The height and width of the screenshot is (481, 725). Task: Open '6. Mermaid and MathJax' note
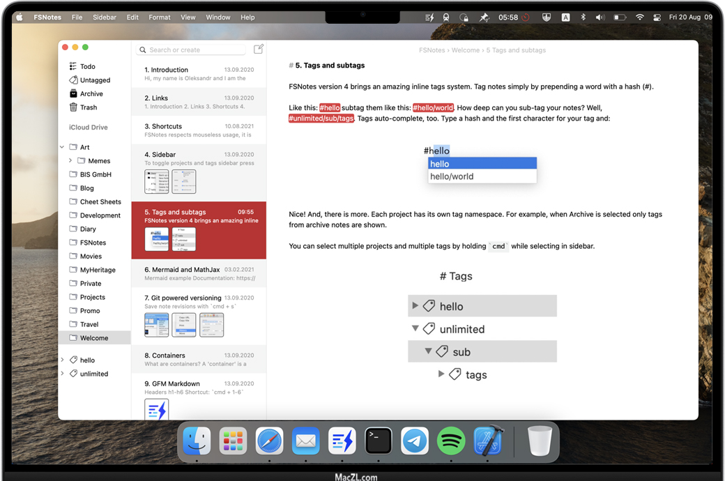click(199, 273)
